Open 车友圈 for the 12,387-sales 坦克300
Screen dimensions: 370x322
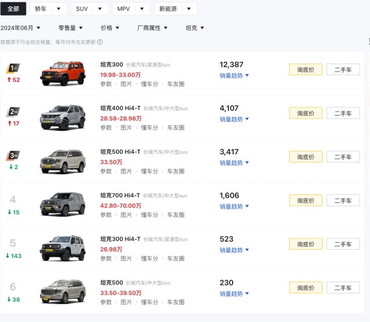coord(176,84)
